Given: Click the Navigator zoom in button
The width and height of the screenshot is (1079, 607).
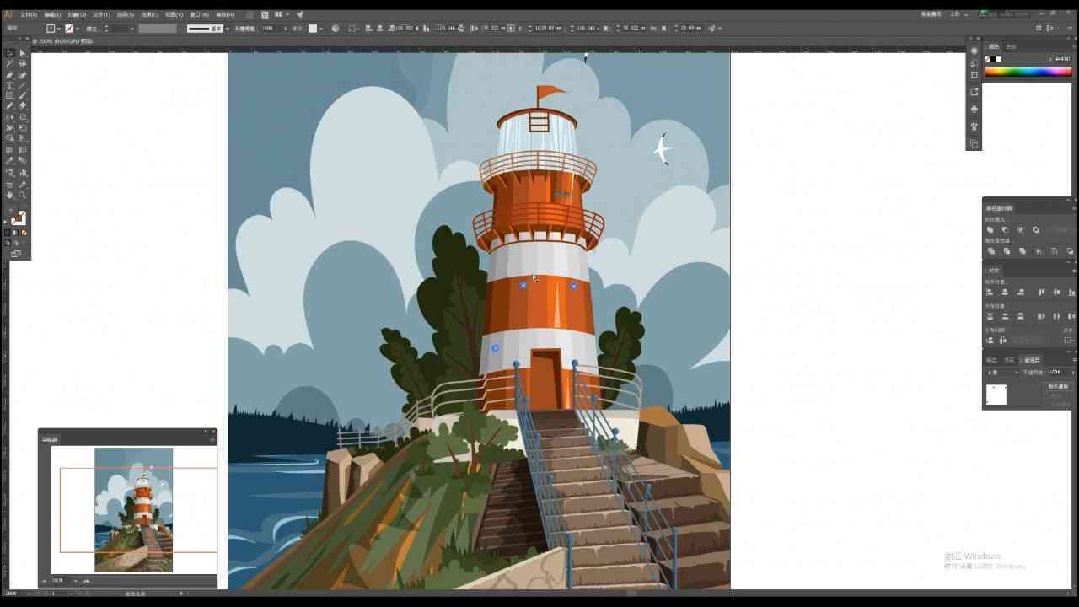Looking at the screenshot, I should tap(86, 581).
